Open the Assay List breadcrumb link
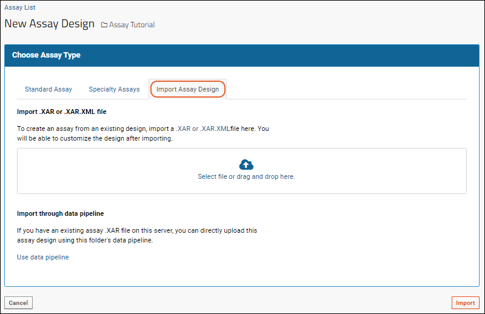The height and width of the screenshot is (314, 485). tap(20, 7)
